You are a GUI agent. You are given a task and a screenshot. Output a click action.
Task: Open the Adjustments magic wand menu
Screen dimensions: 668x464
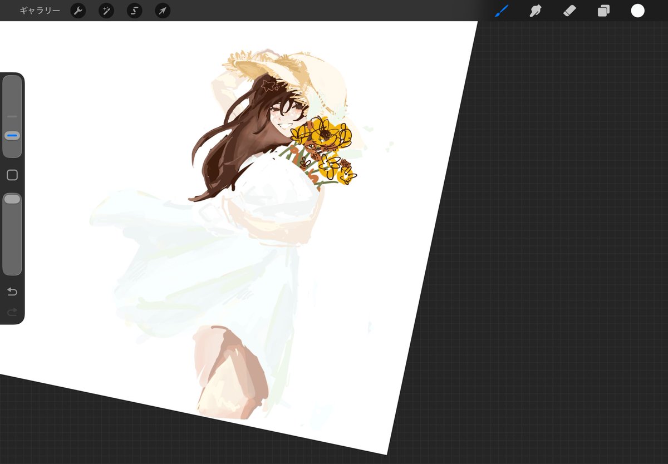pyautogui.click(x=106, y=11)
